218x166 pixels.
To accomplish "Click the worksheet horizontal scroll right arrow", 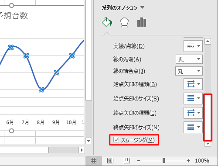I will 82,150.
